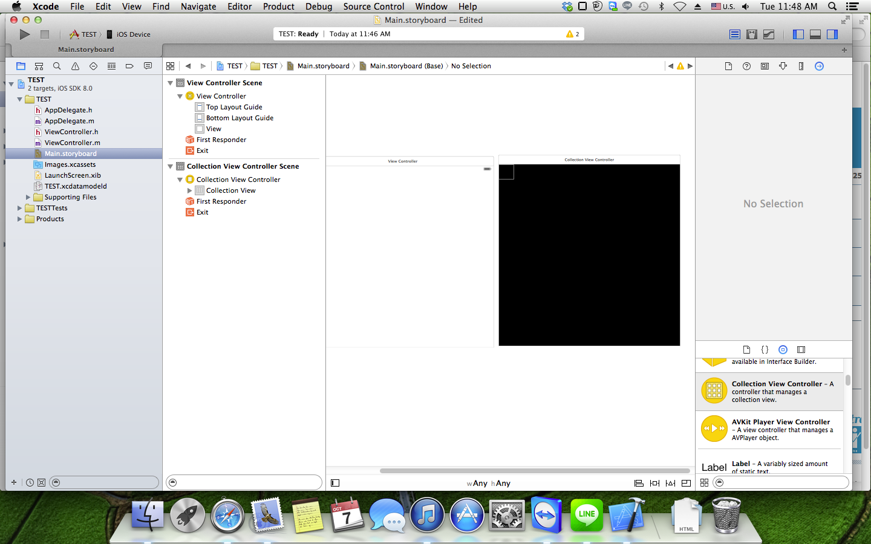The height and width of the screenshot is (544, 871).
Task: Select Collection View Controller in the library
Action: [769, 392]
